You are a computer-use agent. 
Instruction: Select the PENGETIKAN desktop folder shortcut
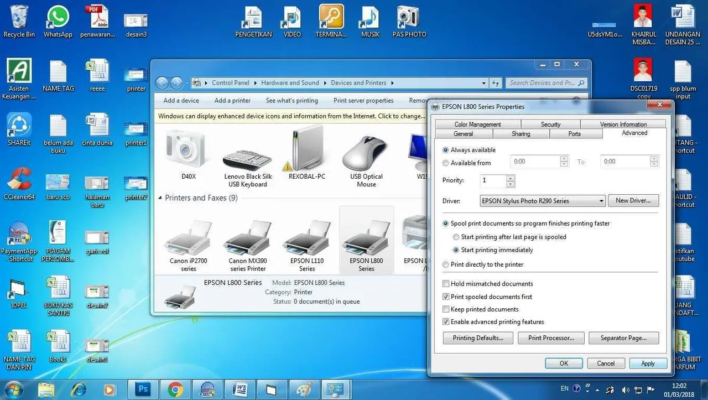(x=253, y=21)
